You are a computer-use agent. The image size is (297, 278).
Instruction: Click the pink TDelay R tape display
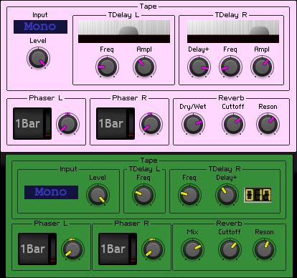[x=233, y=32]
